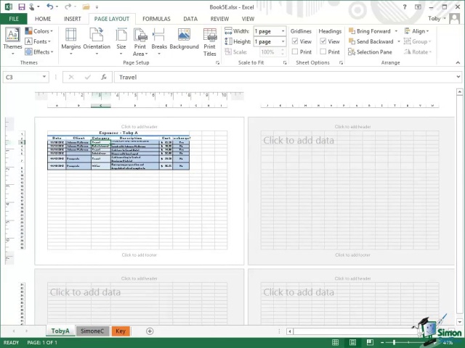Change page Orientation

(97, 41)
